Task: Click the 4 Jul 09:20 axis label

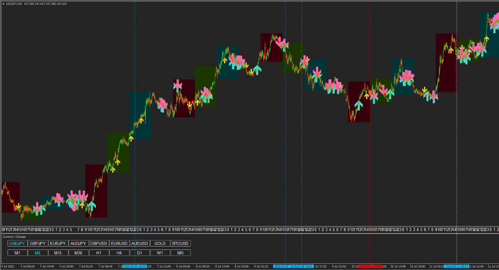Action: (x=28, y=267)
